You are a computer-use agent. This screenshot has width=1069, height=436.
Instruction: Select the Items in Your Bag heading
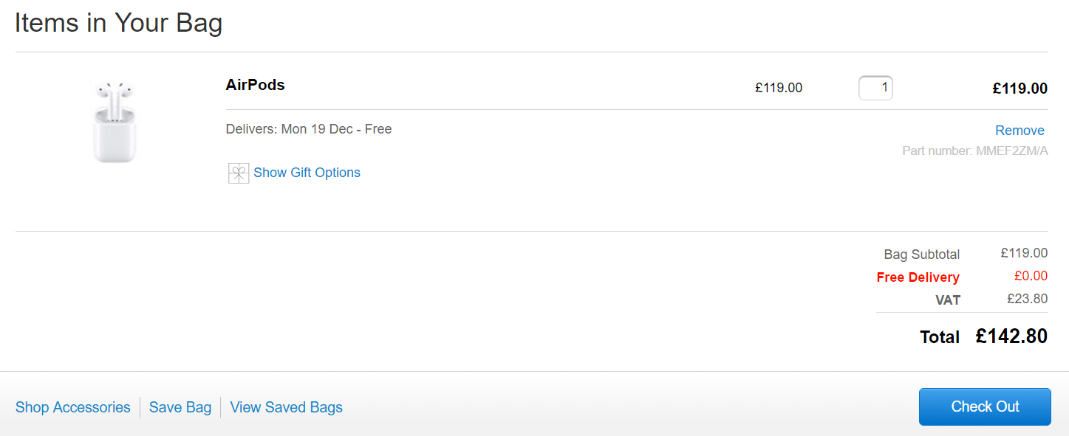(x=118, y=23)
